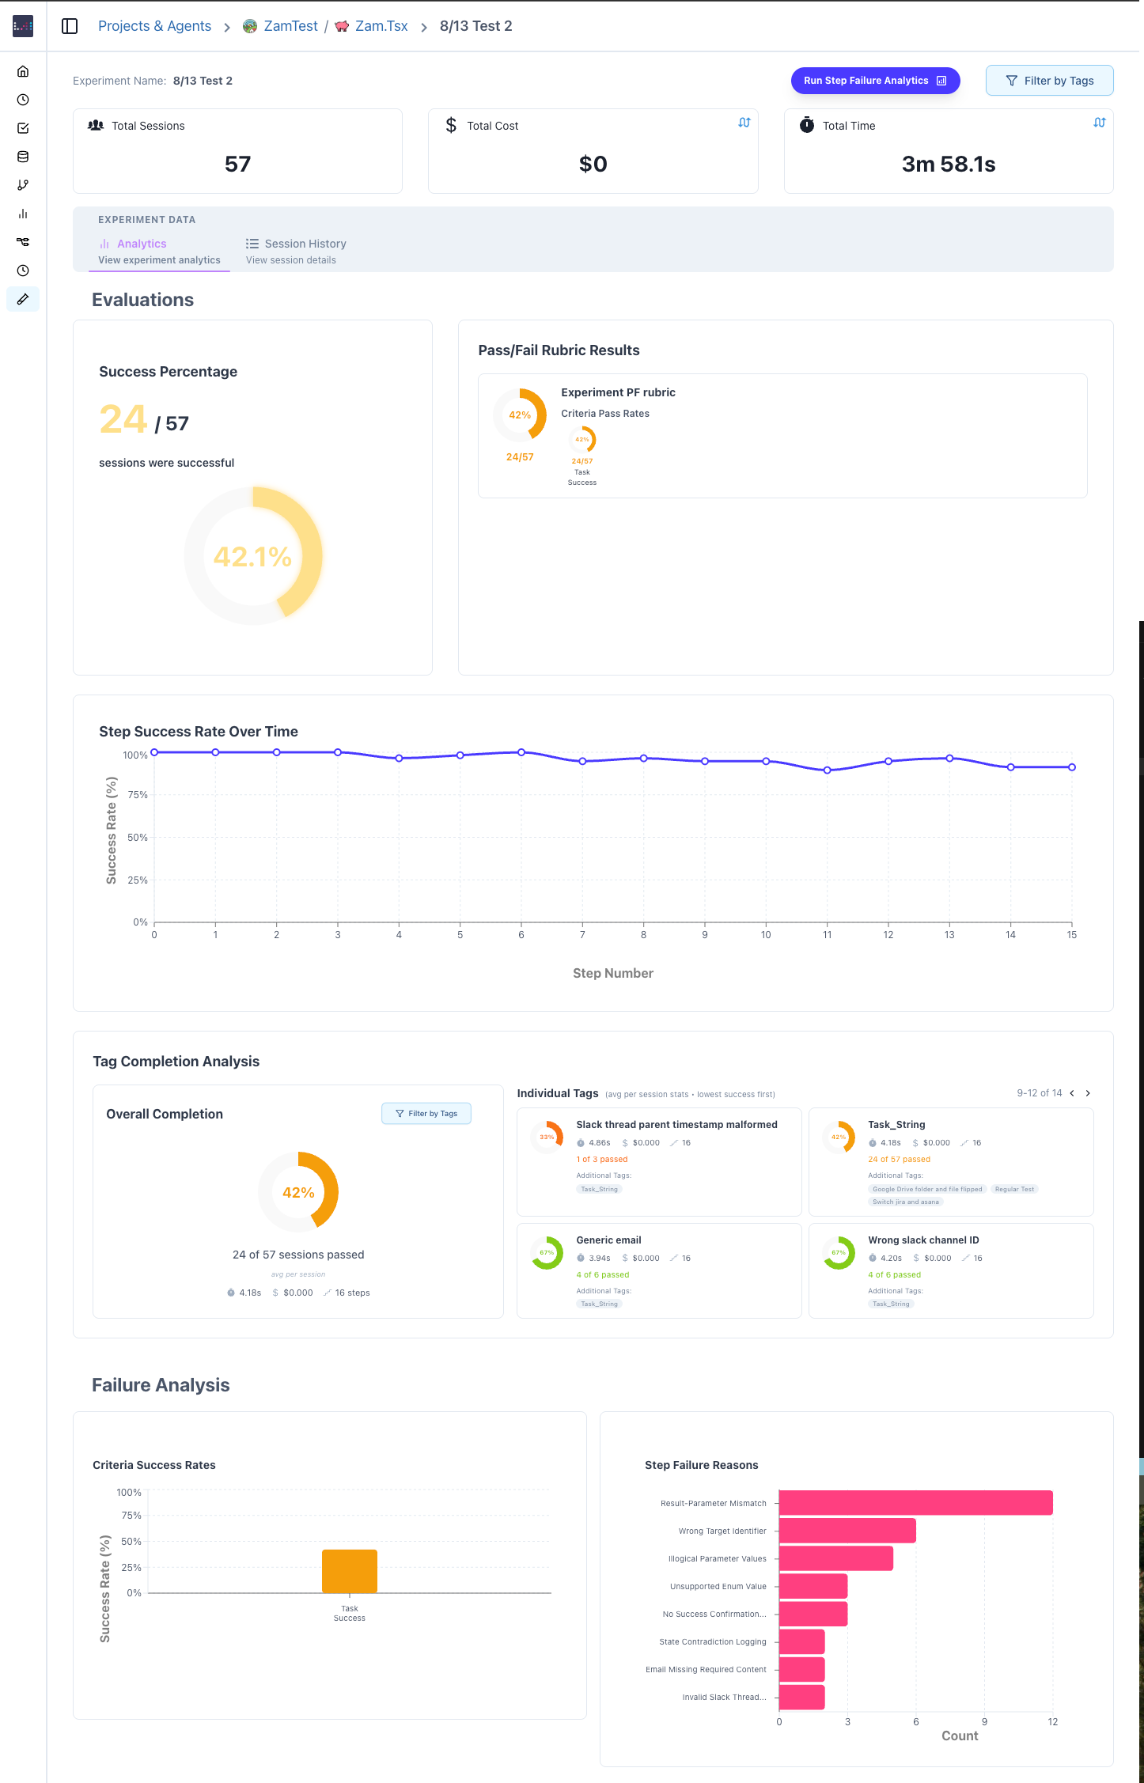Run Step Failure Analytics
1144x1783 pixels.
[874, 80]
